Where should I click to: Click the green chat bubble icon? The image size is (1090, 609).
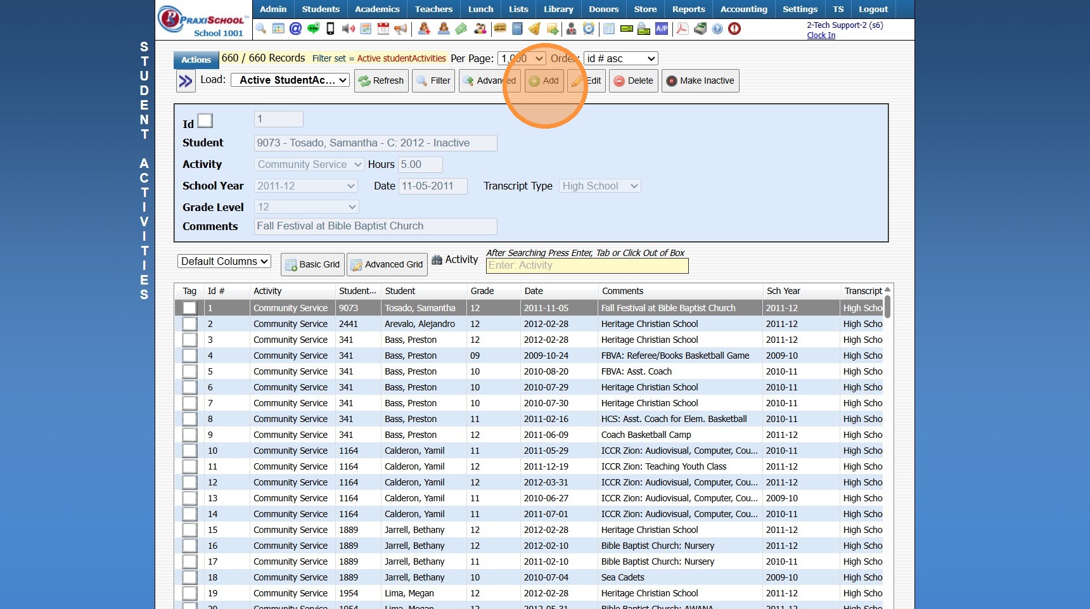pyautogui.click(x=313, y=29)
